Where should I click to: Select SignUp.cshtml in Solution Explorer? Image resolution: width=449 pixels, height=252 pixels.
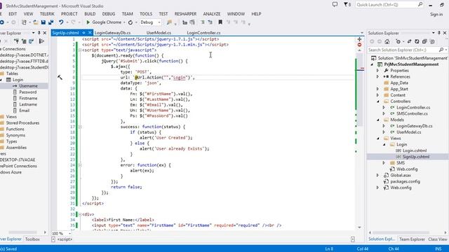coord(416,157)
